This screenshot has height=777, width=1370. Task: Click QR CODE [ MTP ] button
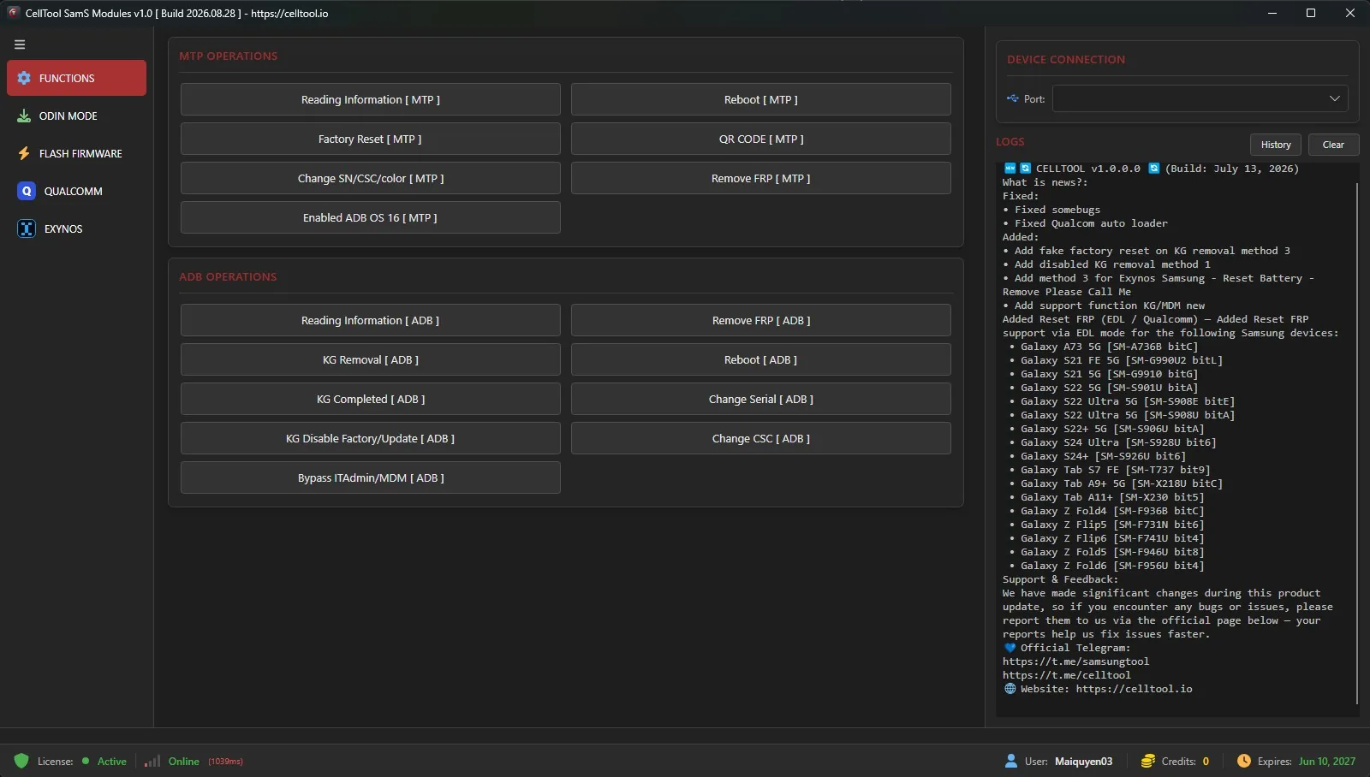pos(760,139)
